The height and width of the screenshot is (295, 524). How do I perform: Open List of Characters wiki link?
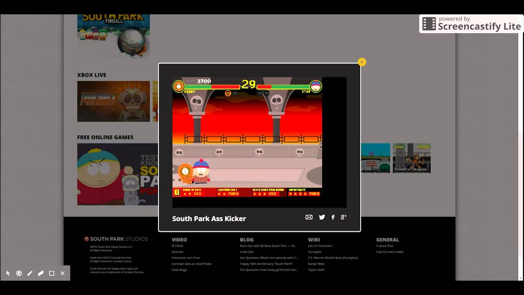320,246
